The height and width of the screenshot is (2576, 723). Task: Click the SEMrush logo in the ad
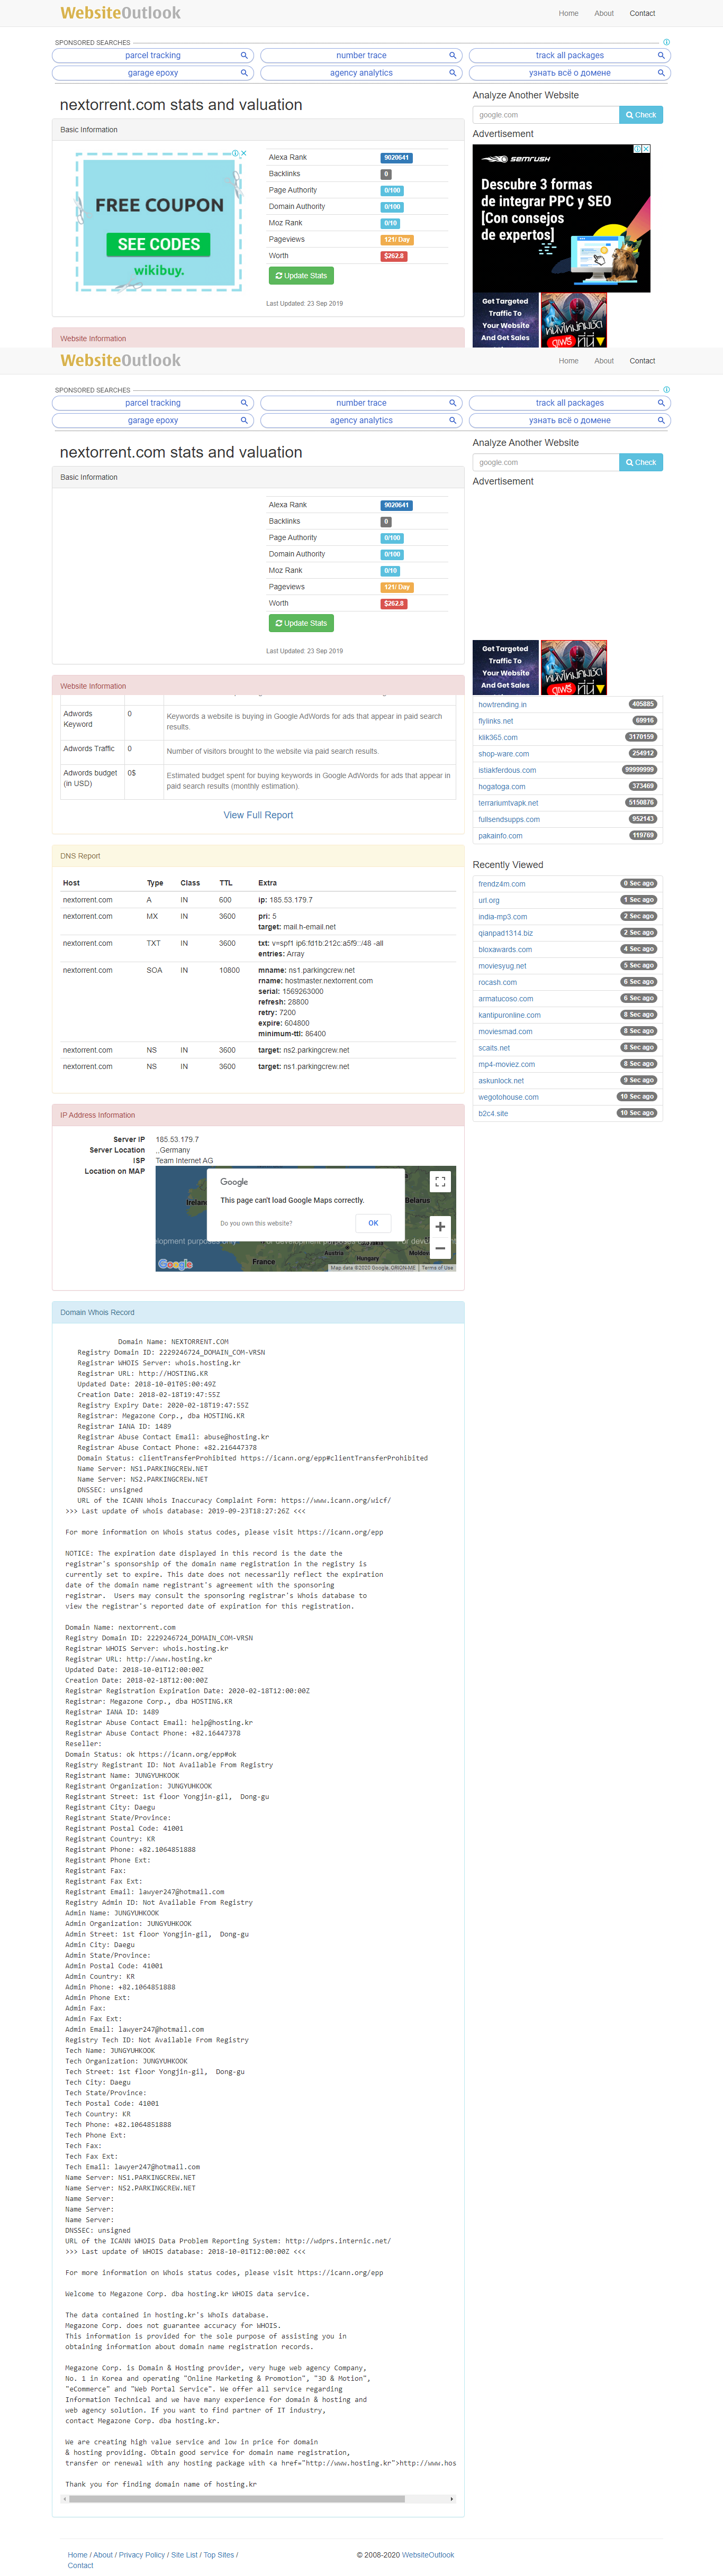[516, 159]
